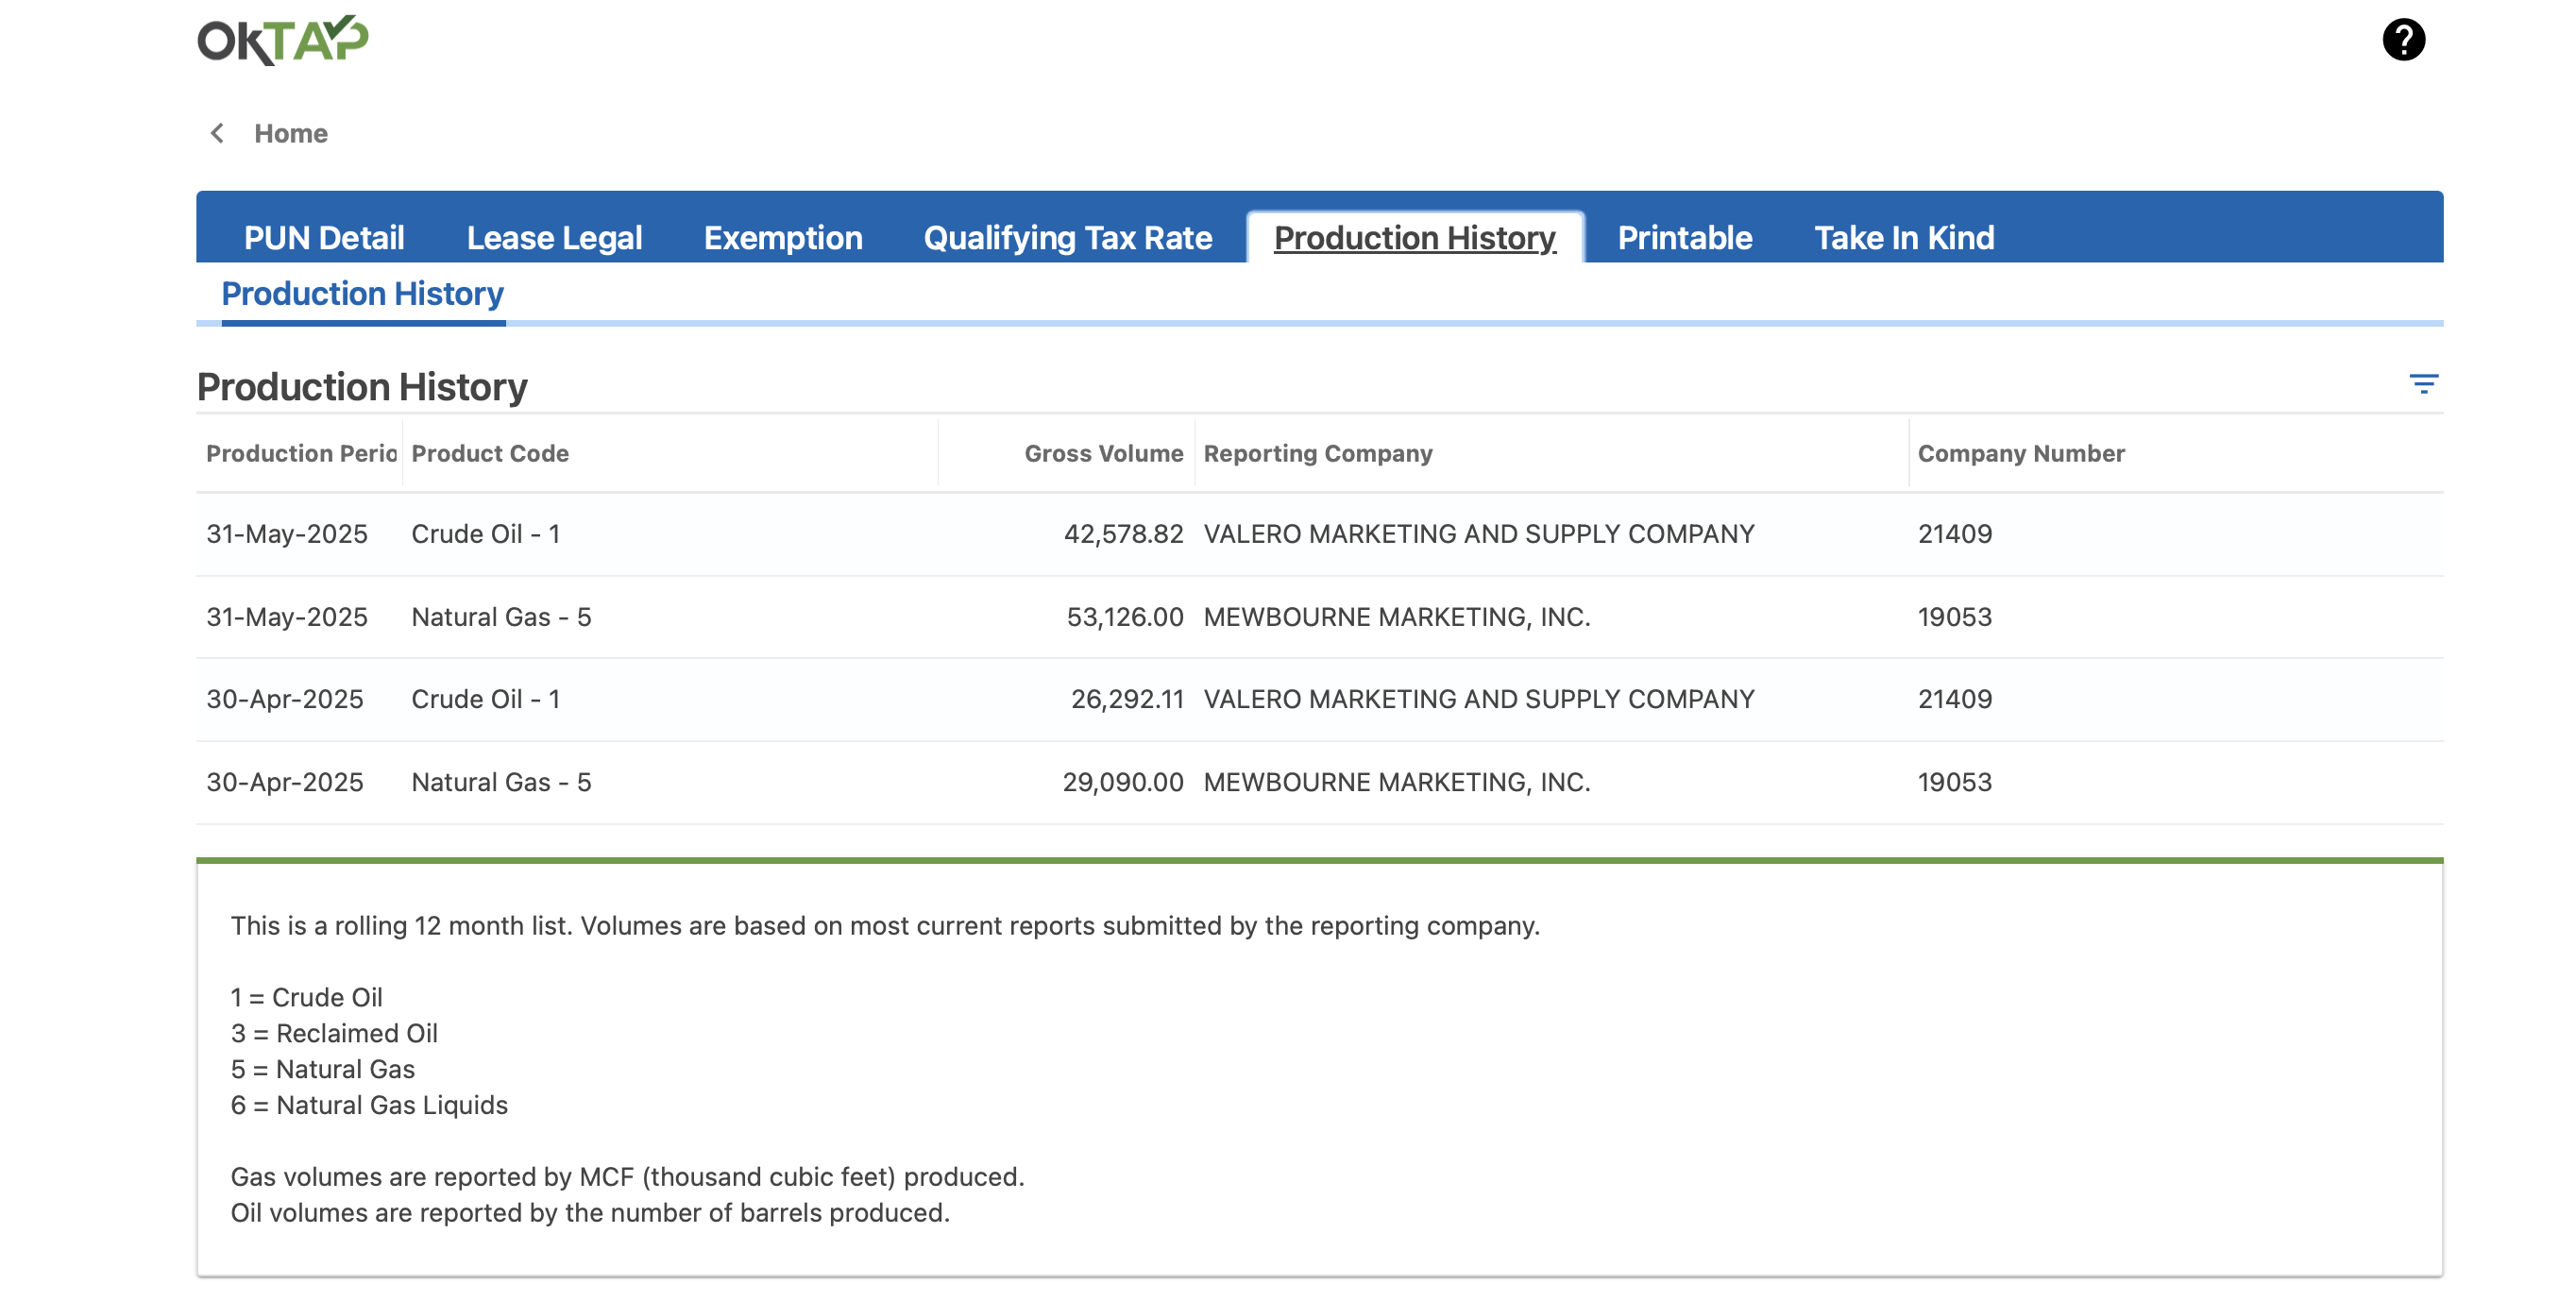
Task: Sort by Product Code column header
Action: pos(490,454)
